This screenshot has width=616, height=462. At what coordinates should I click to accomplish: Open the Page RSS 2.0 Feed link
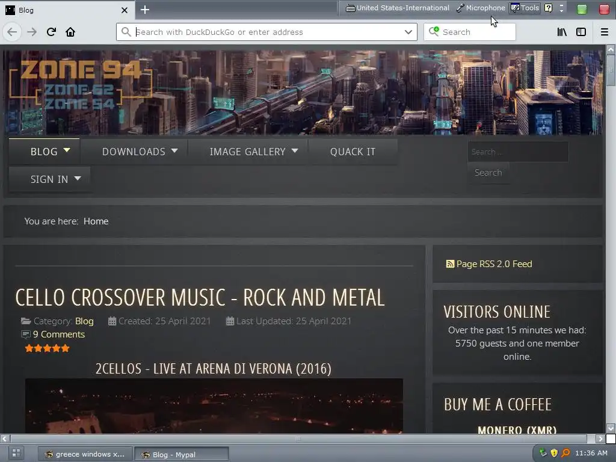pyautogui.click(x=494, y=263)
